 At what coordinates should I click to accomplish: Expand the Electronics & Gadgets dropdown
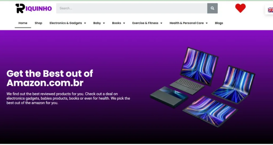(x=68, y=23)
